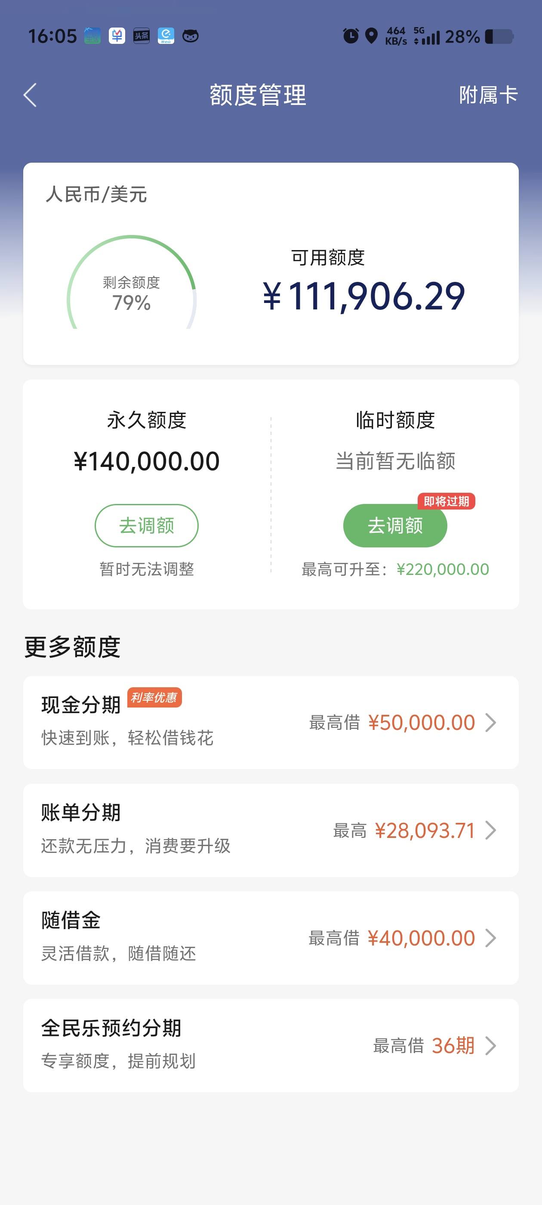The image size is (542, 1205).
Task: Tap 去调额 under 永久额度
Action: (146, 525)
